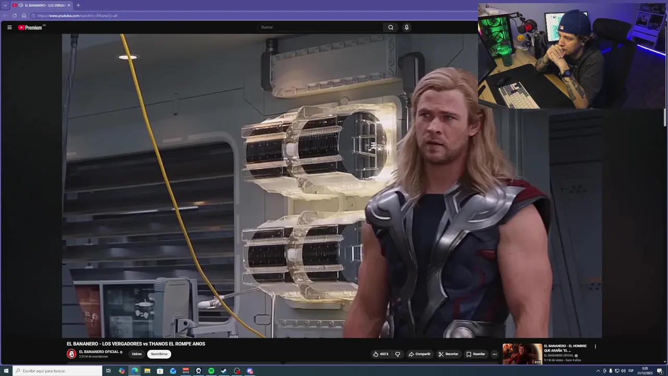Open the Mail app taskbar icon
This screenshot has height=376, width=668.
[x=173, y=371]
